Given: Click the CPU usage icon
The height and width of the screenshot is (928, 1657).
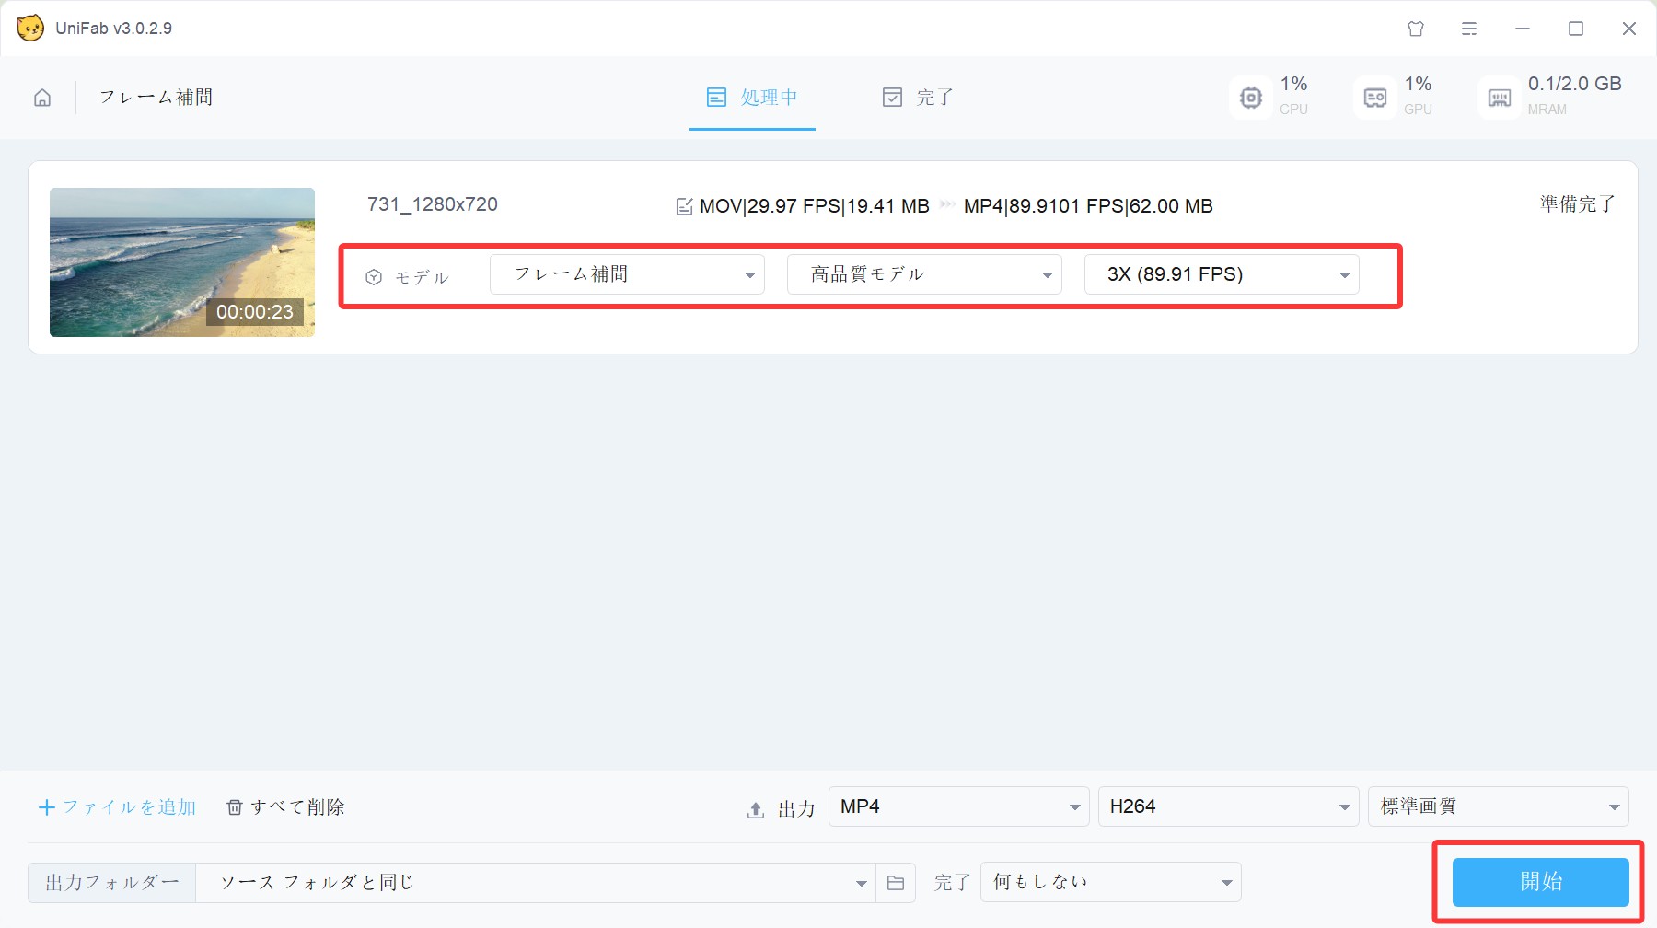Looking at the screenshot, I should tap(1250, 98).
